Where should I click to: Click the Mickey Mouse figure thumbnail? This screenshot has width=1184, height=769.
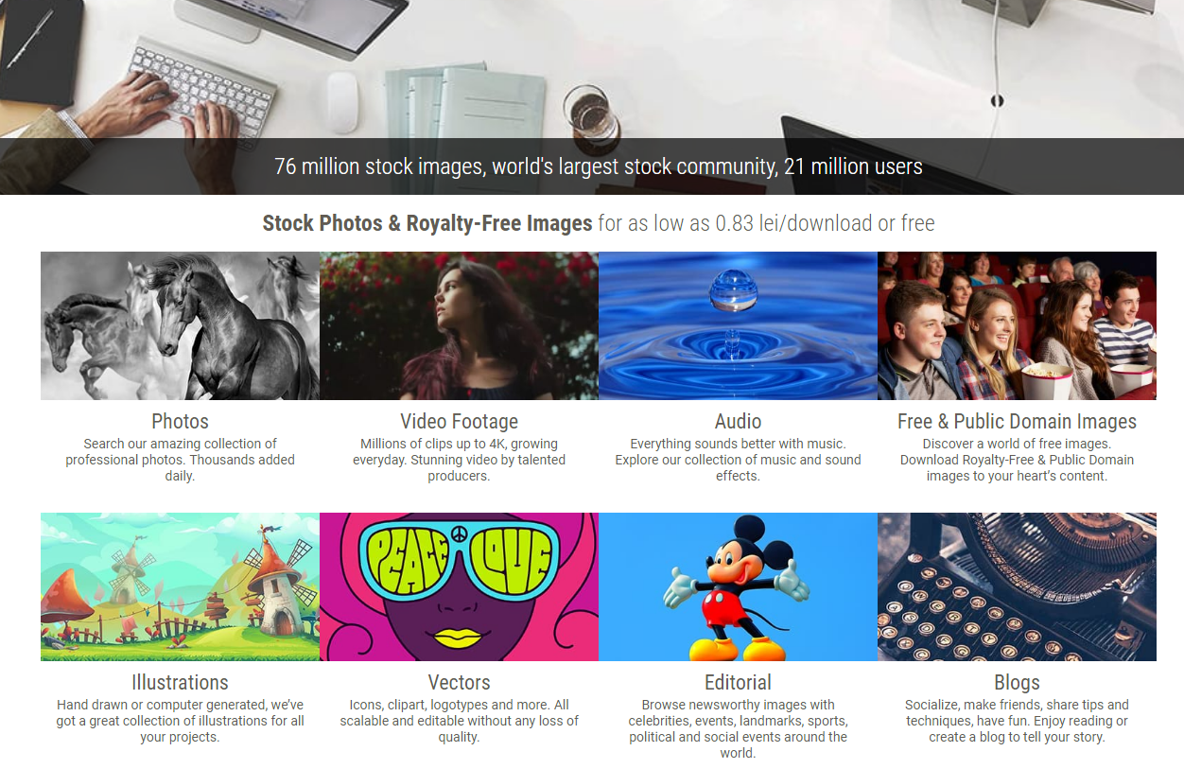(x=738, y=586)
